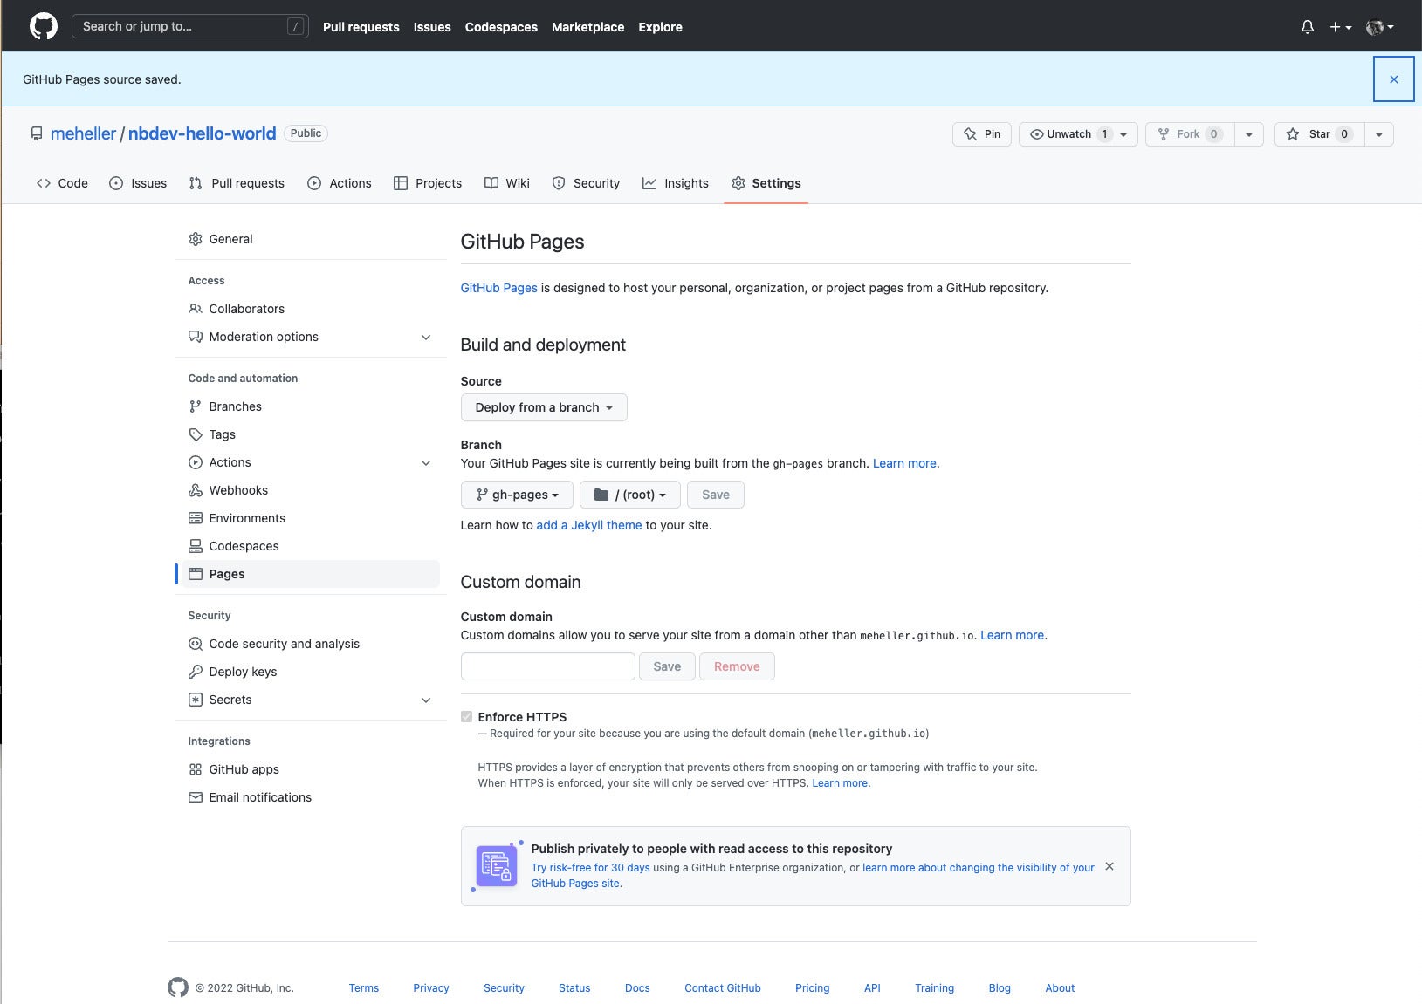Open the 'Deploy from a branch' source dropdown

pyautogui.click(x=544, y=407)
